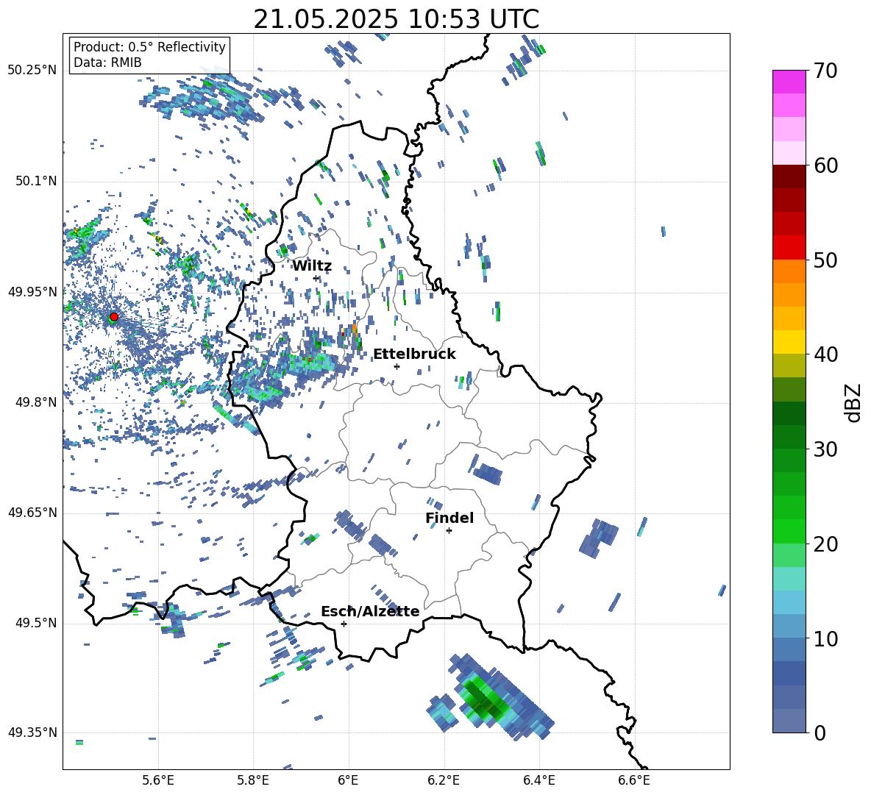871x795 pixels.
Task: Pick the dark maroon swatch just below 60 dBZ
Action: click(789, 177)
